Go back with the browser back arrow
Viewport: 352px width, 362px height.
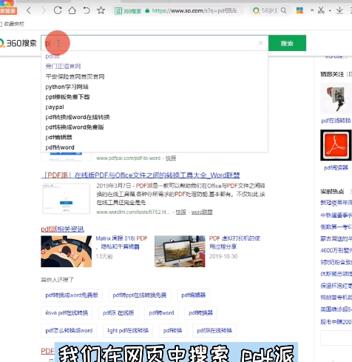coord(29,10)
